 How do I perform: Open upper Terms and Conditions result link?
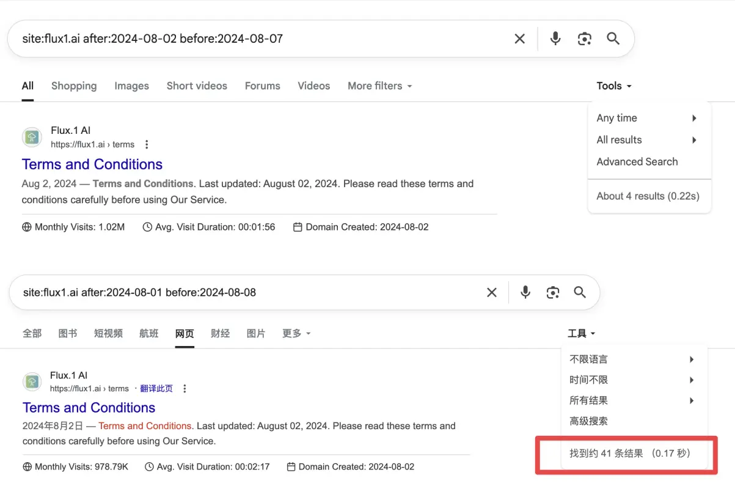92,164
